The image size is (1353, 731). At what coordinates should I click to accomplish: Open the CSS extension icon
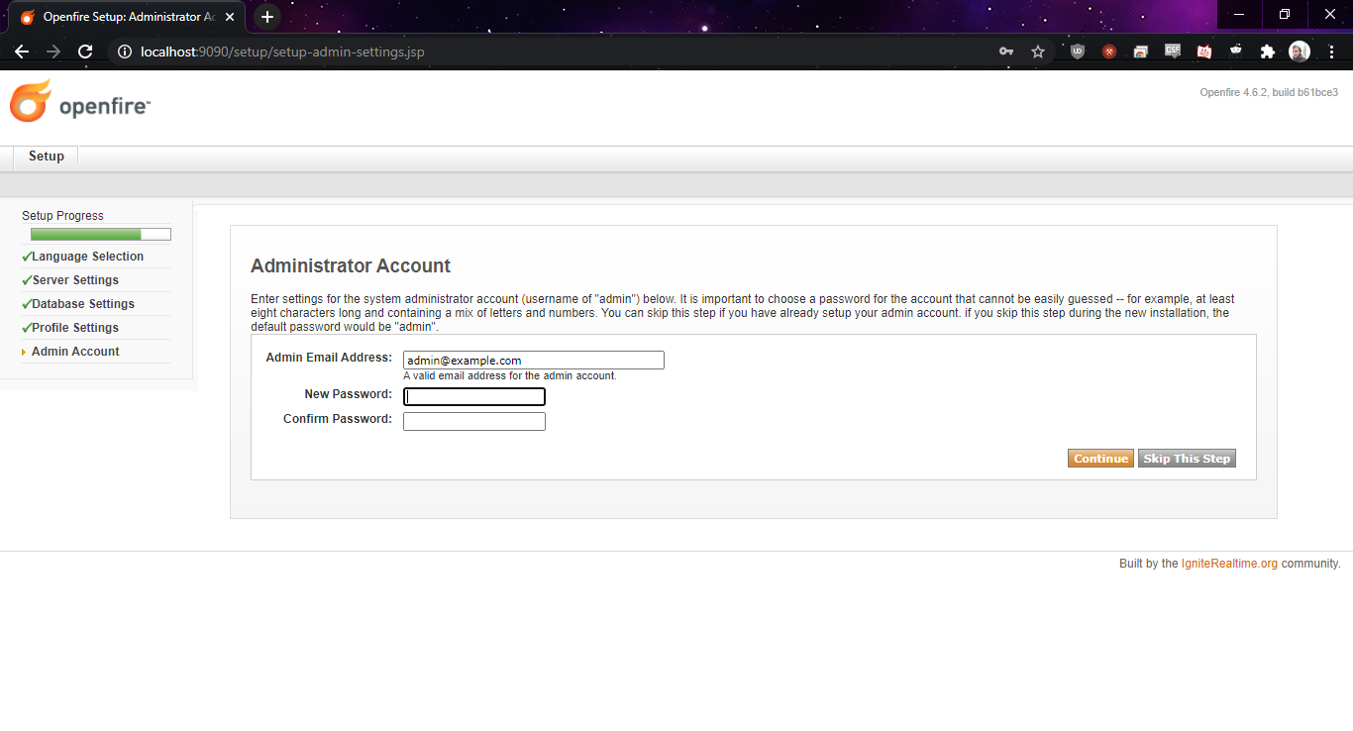point(1173,51)
